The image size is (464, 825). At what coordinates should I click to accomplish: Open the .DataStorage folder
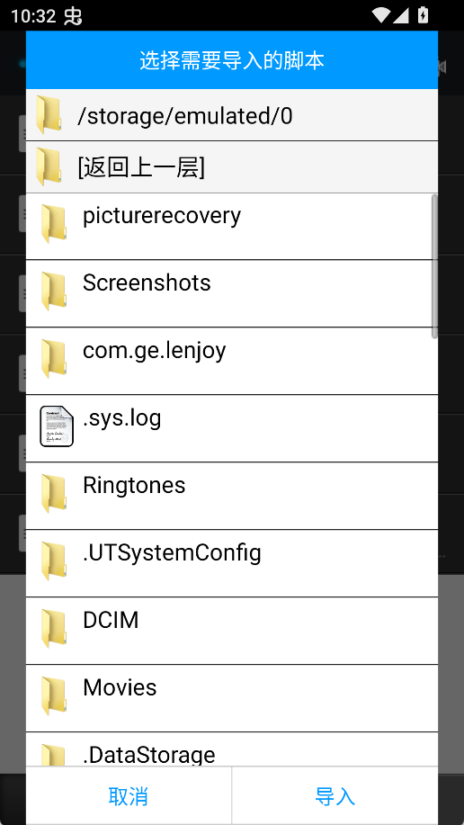click(232, 749)
